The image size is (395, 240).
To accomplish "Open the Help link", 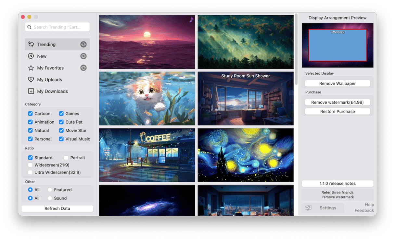I will [x=369, y=205].
